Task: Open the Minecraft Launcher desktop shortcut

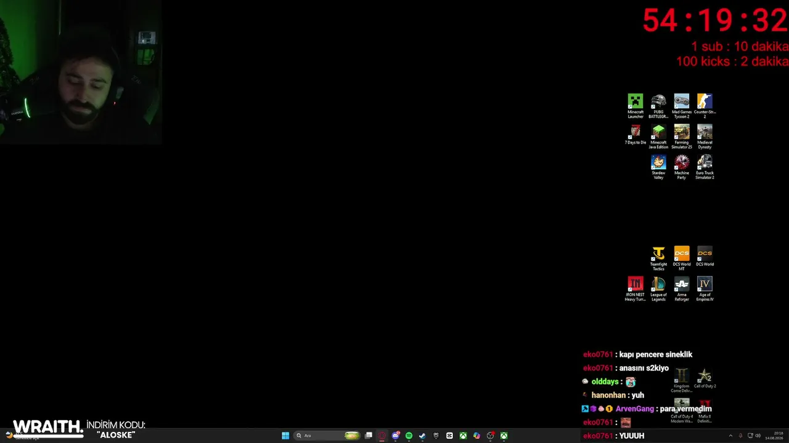Action: pos(636,106)
